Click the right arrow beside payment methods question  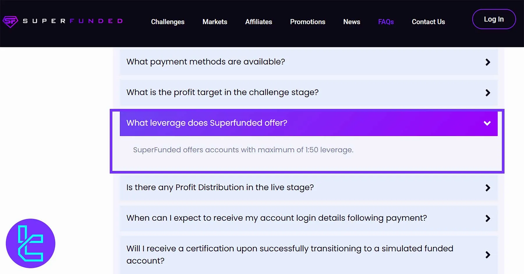tap(488, 62)
